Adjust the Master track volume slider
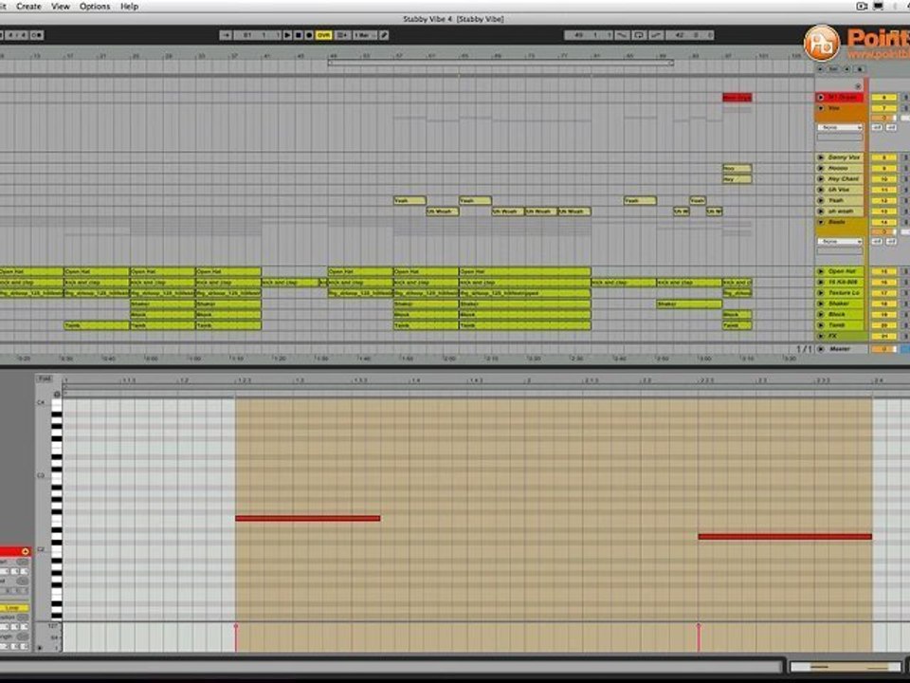This screenshot has height=683, width=910. [x=883, y=349]
